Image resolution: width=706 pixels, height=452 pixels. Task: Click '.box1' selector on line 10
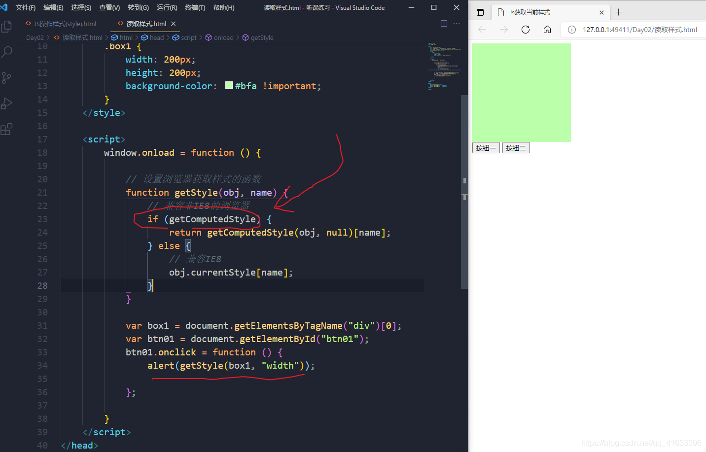117,46
